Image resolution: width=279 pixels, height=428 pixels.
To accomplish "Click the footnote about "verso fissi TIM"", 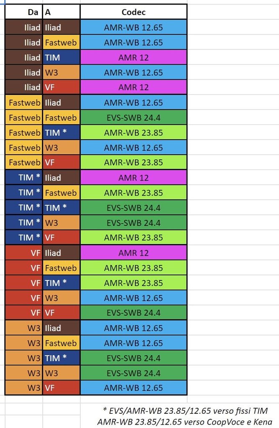I will pos(184,410).
